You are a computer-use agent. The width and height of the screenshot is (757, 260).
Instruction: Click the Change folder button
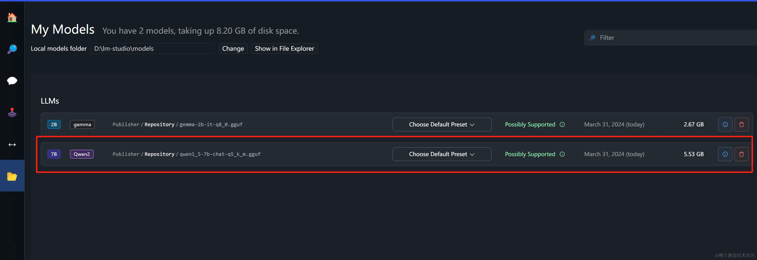point(233,49)
